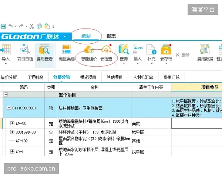Collapse item 011102003001 tree node
The width and height of the screenshot is (222, 178).
pos(9,108)
